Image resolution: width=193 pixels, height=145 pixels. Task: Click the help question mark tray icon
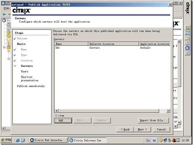154,140
